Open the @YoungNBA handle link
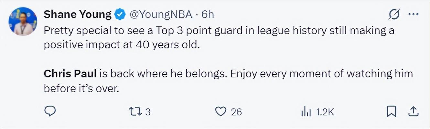Image resolution: width=430 pixels, height=129 pixels. (161, 15)
